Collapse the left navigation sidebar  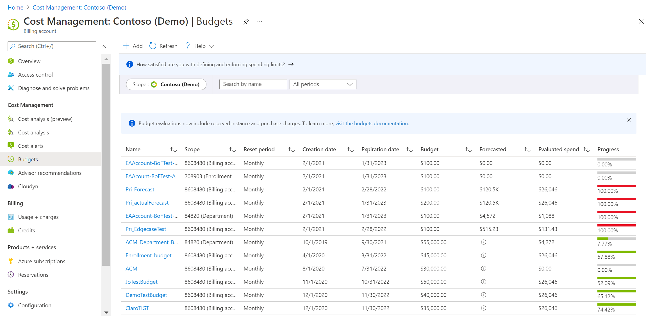pyautogui.click(x=104, y=46)
